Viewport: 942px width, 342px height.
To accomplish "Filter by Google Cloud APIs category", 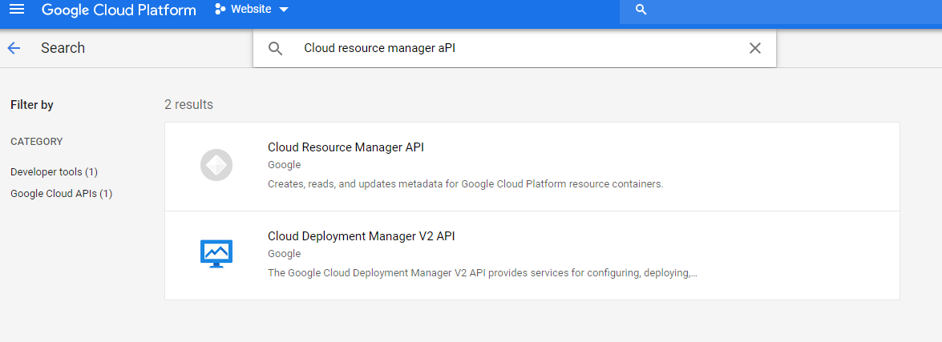I will click(x=61, y=193).
